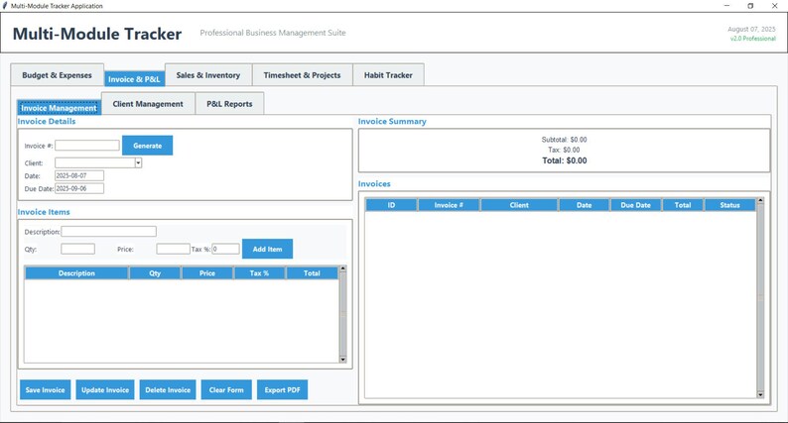This screenshot has width=788, height=423.
Task: Sort invoices by Status column header
Action: pyautogui.click(x=729, y=205)
